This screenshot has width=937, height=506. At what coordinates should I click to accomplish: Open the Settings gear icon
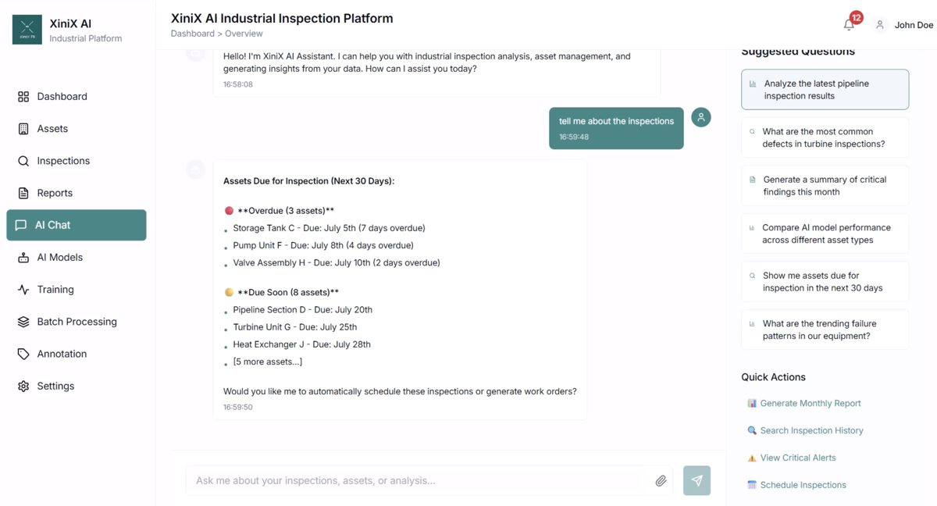pos(23,385)
